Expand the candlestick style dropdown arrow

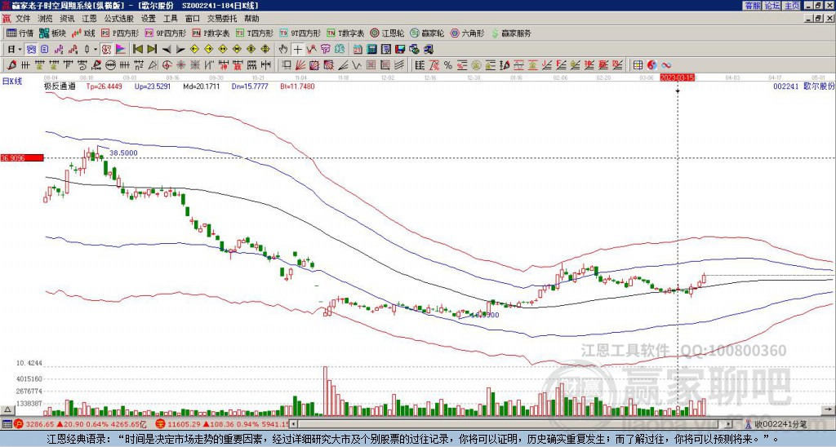(x=95, y=49)
